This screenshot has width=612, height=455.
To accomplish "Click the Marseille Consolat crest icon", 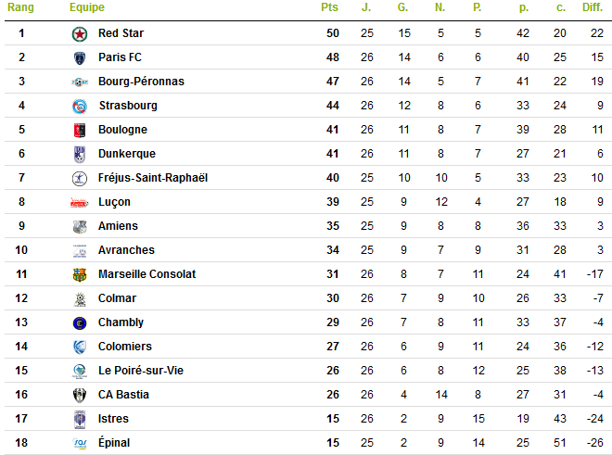I will coord(80,274).
